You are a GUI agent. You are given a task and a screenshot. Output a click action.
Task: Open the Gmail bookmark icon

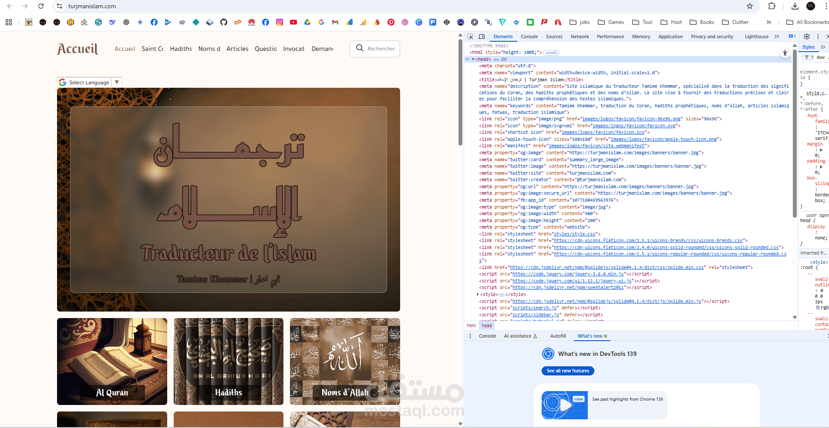[335, 22]
